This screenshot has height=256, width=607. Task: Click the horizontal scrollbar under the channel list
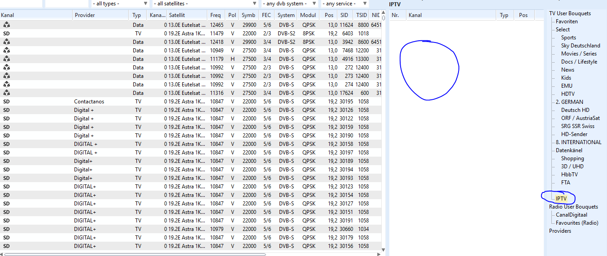(x=135, y=254)
